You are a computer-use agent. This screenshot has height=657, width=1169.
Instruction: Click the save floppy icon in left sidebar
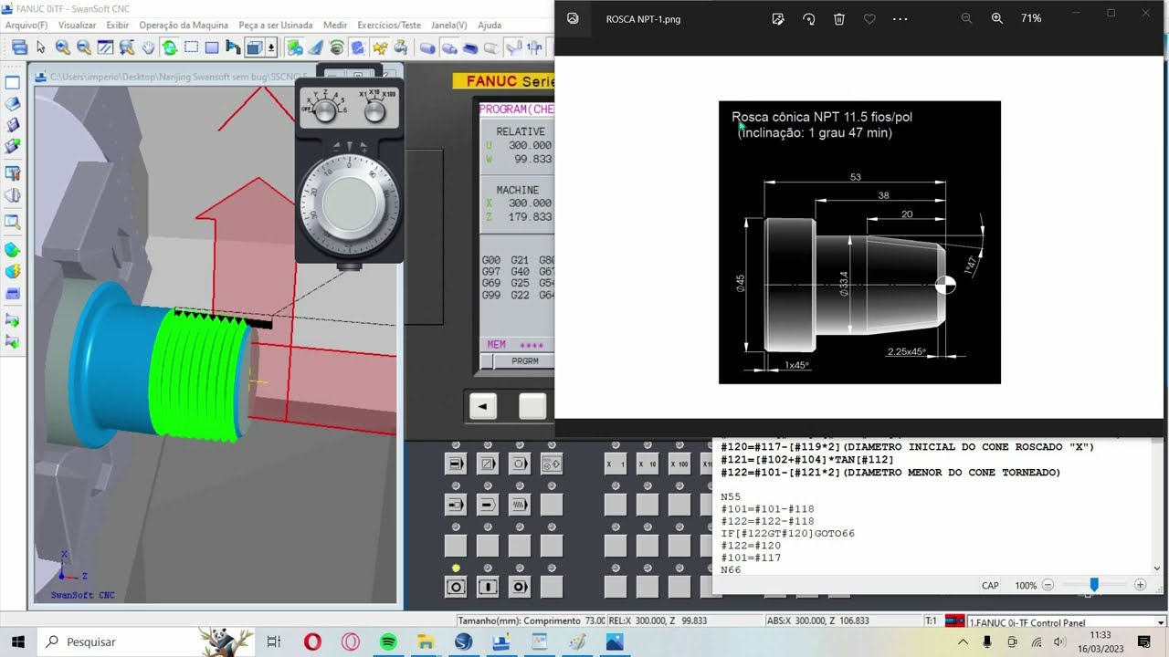(x=13, y=125)
